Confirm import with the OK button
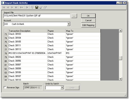The width and height of the screenshot is (130, 100). 88,16
